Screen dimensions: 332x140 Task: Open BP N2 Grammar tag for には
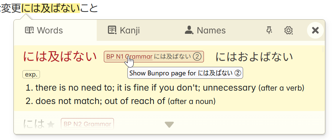87,124
